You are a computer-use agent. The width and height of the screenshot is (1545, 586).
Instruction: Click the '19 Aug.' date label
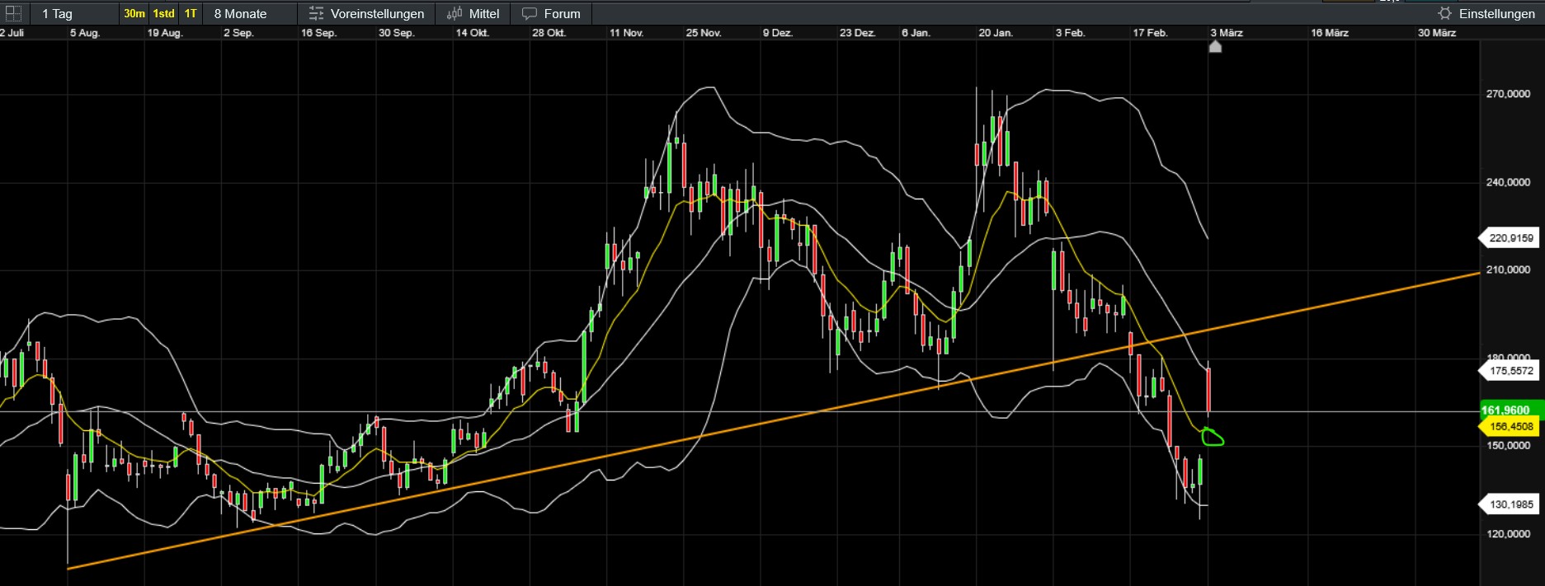coord(165,33)
